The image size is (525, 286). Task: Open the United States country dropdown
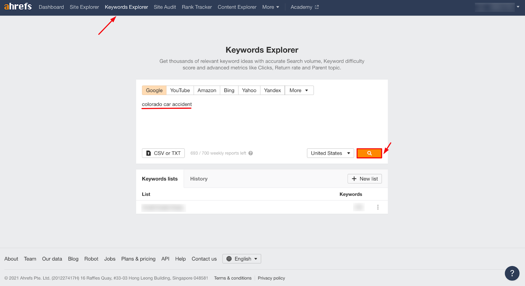pyautogui.click(x=330, y=153)
